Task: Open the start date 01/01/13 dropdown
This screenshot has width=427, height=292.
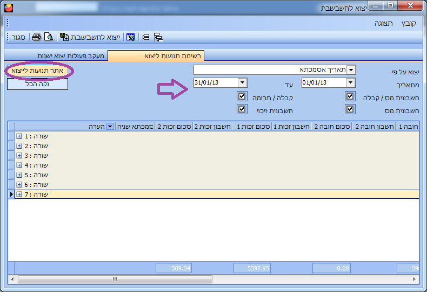Action: point(350,82)
